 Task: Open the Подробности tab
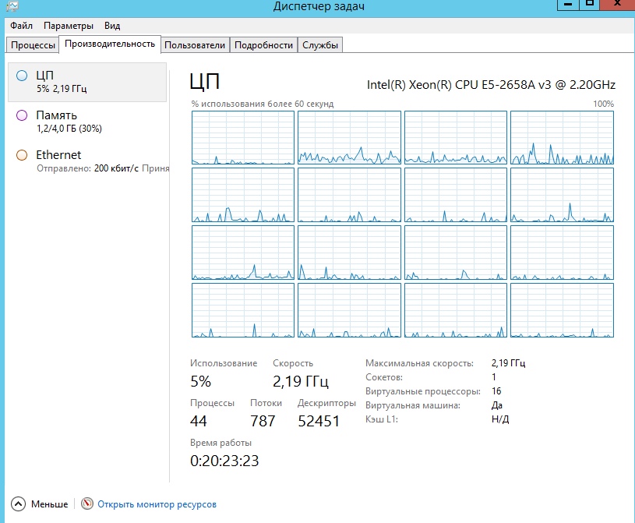[x=263, y=45]
